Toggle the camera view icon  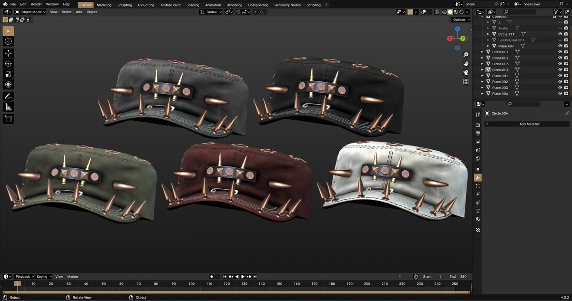pyautogui.click(x=466, y=73)
